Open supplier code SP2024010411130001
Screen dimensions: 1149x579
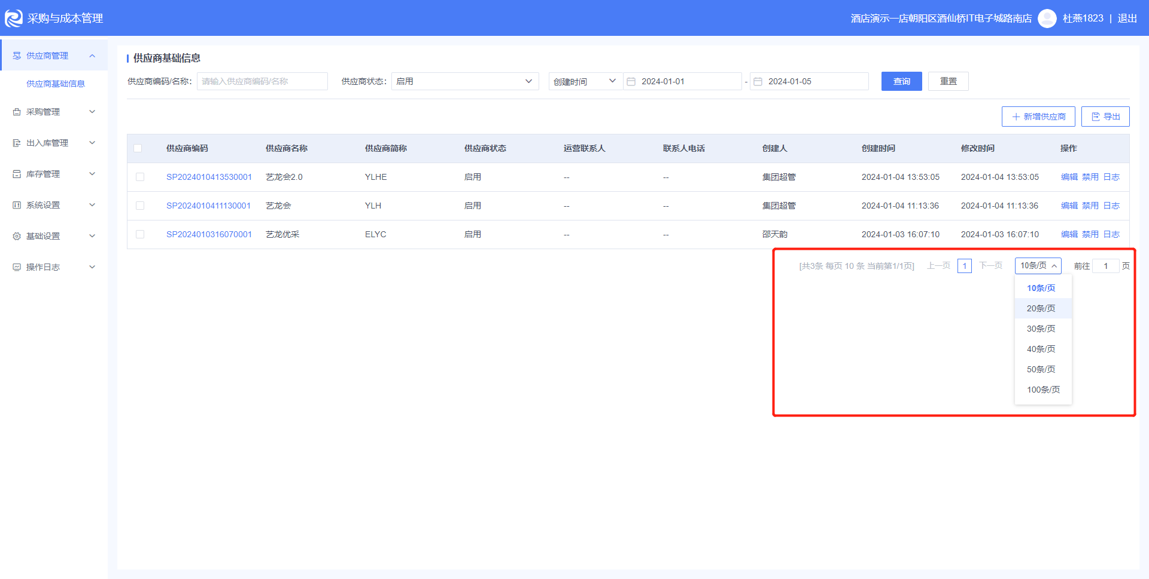click(208, 206)
